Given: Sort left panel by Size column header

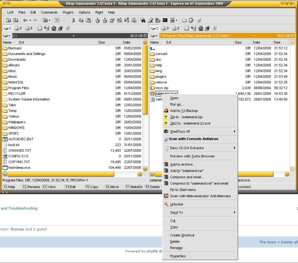Looking at the screenshot, I should tap(110, 42).
